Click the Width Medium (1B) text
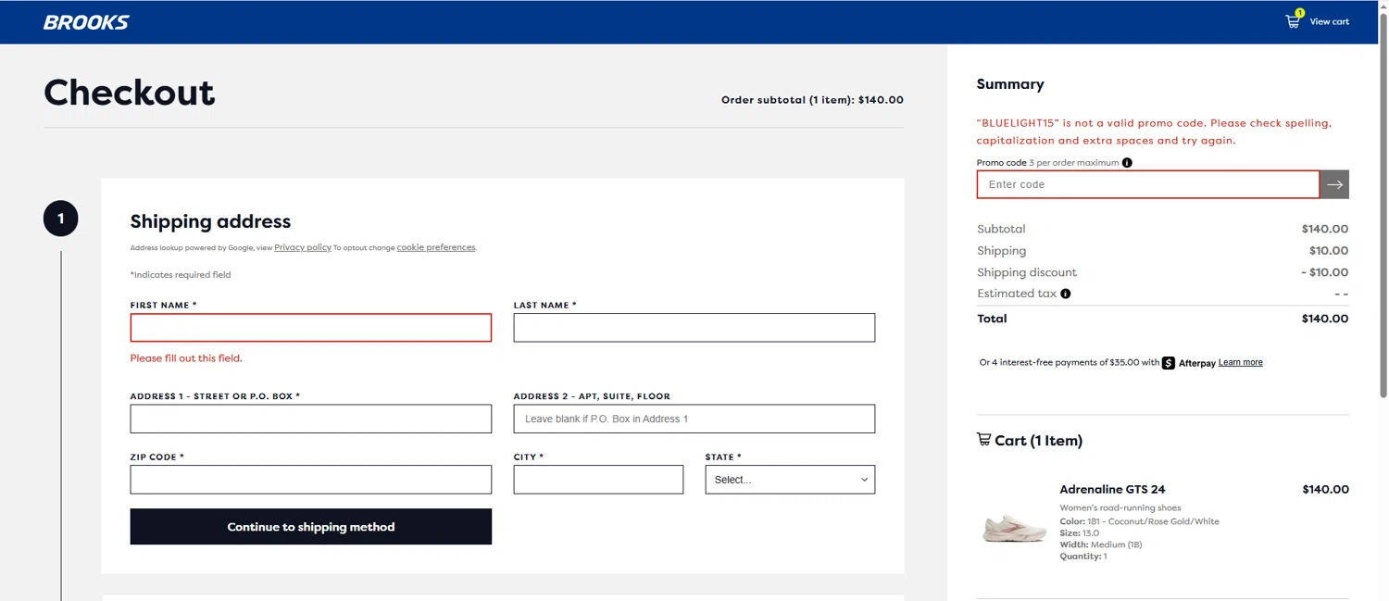The height and width of the screenshot is (601, 1389). pyautogui.click(x=1101, y=545)
